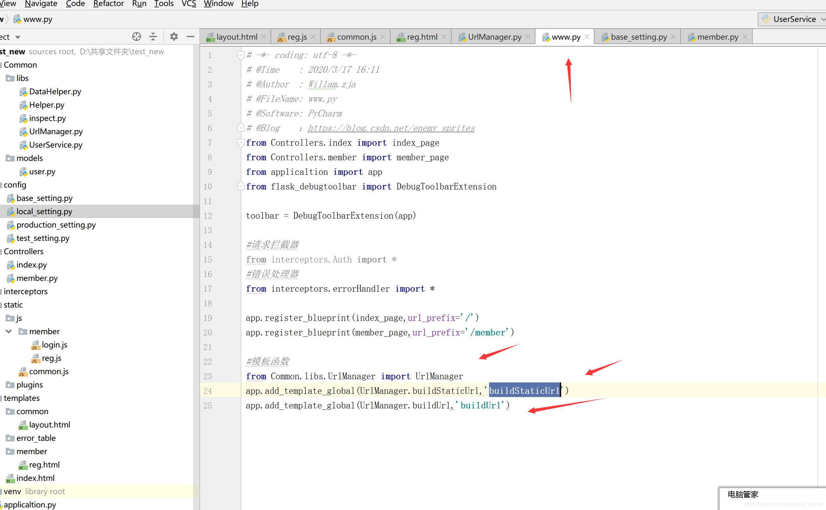Viewport: 826px width, 510px height.
Task: Click the line 24 number in gutter
Action: 207,391
